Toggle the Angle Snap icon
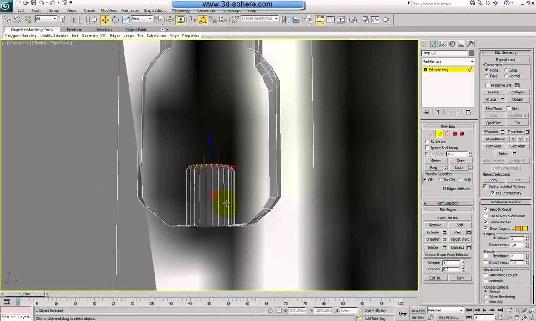The image size is (536, 321). point(203,20)
